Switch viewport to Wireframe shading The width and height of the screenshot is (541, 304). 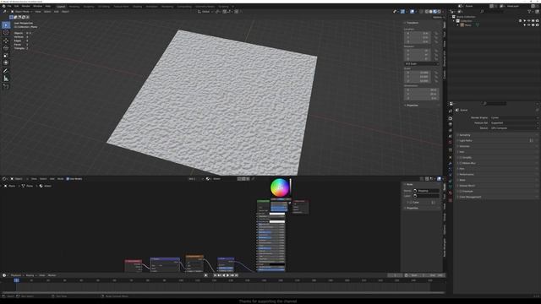427,11
